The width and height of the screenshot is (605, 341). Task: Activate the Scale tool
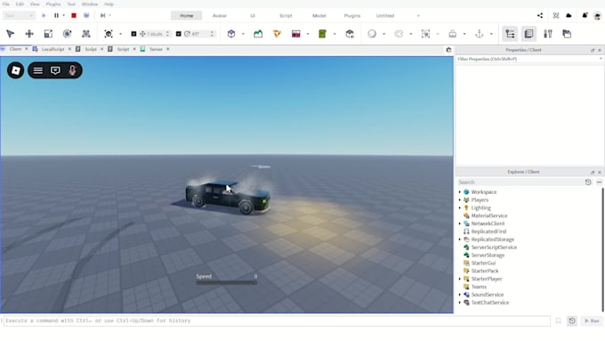tap(48, 34)
